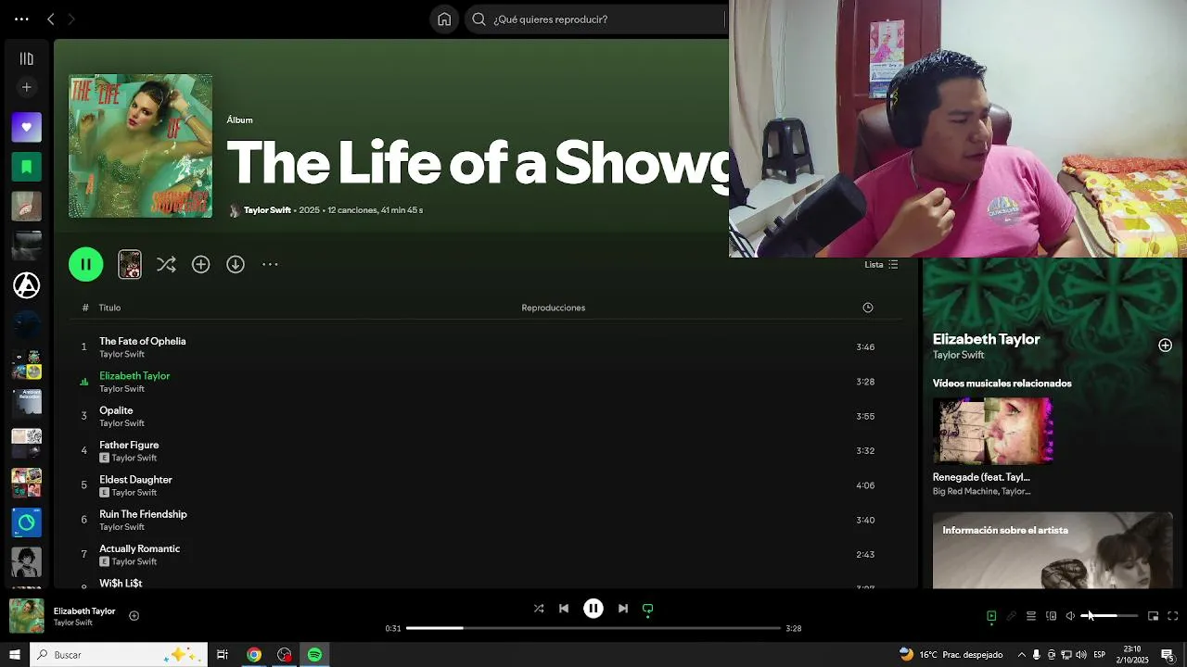The image size is (1187, 667).
Task: Open Chrome from the taskbar
Action: point(253,655)
